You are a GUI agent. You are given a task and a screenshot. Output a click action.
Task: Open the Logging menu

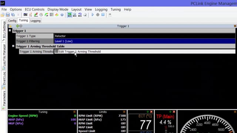coord(101,9)
